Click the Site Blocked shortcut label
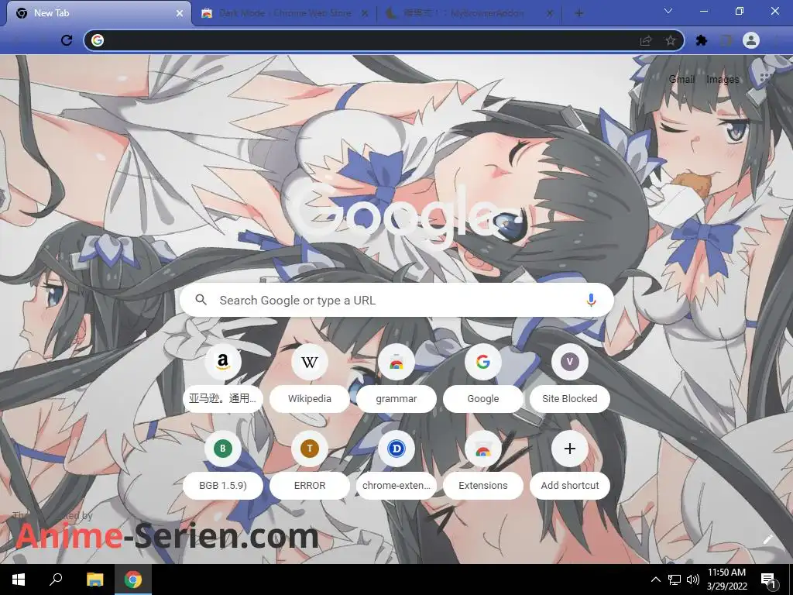Viewport: 793px width, 595px height. 569,399
